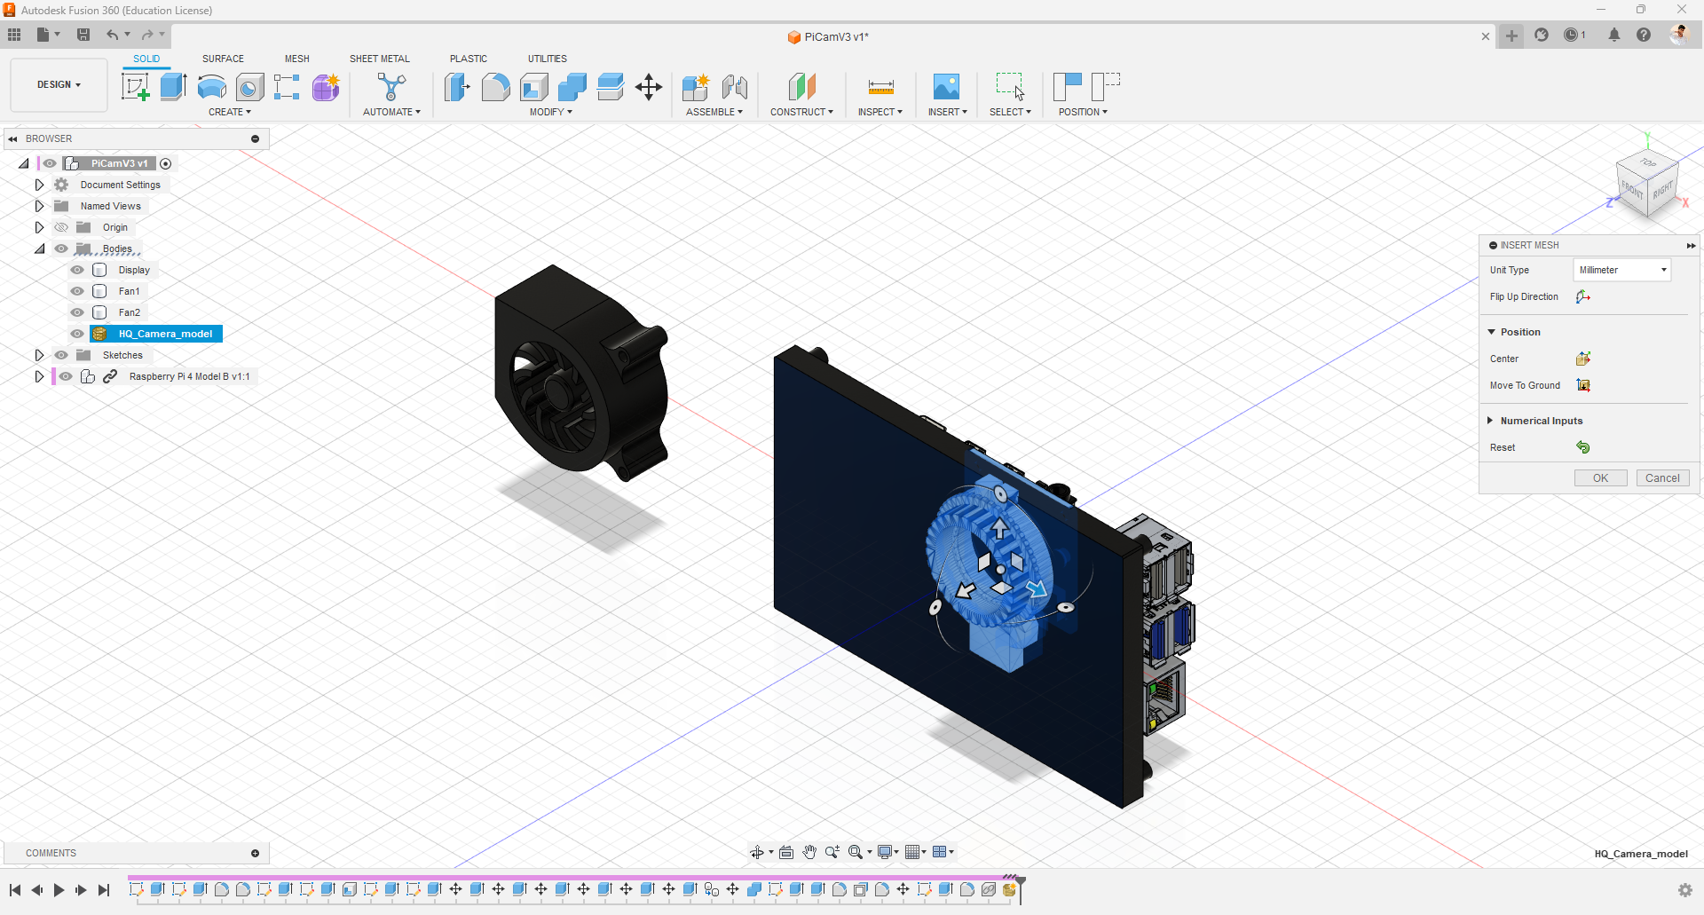The height and width of the screenshot is (915, 1704).
Task: Select the Create Sketch tool
Action: click(x=135, y=88)
